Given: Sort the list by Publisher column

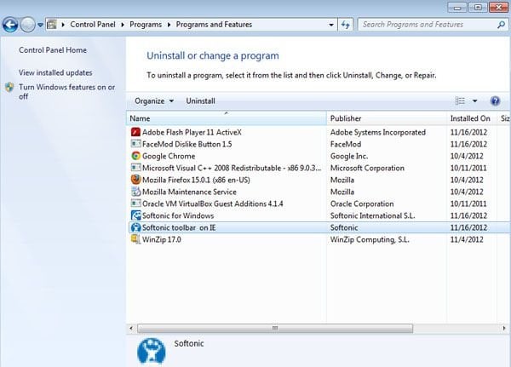Looking at the screenshot, I should pos(387,118).
